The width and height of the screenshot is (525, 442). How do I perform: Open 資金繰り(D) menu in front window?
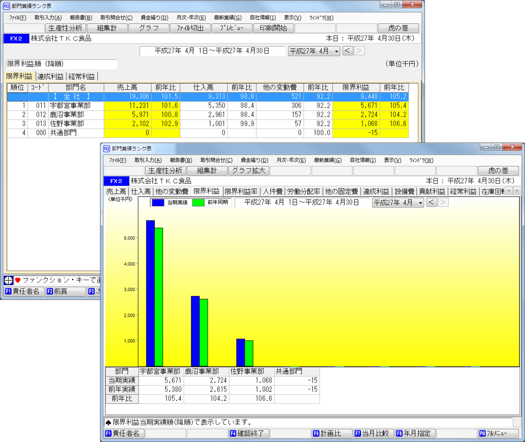click(254, 160)
